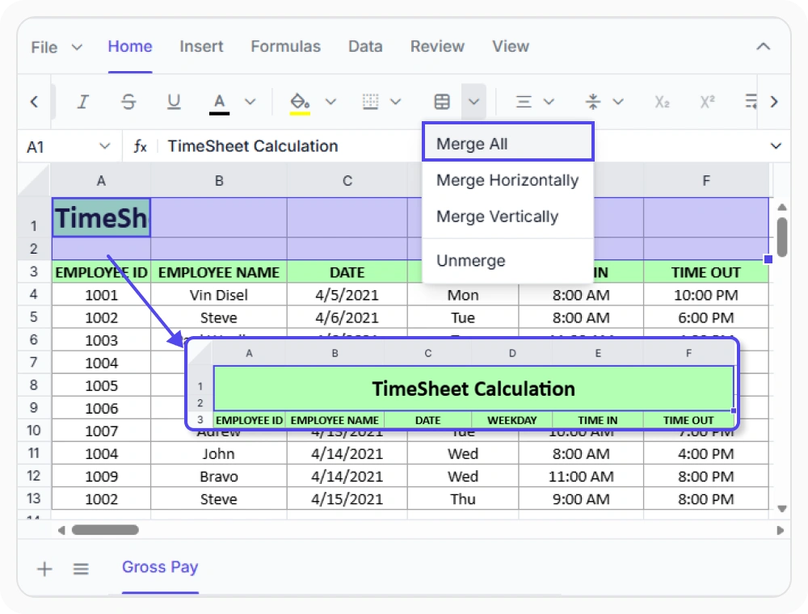Click the horizontal align icon

pos(524,102)
